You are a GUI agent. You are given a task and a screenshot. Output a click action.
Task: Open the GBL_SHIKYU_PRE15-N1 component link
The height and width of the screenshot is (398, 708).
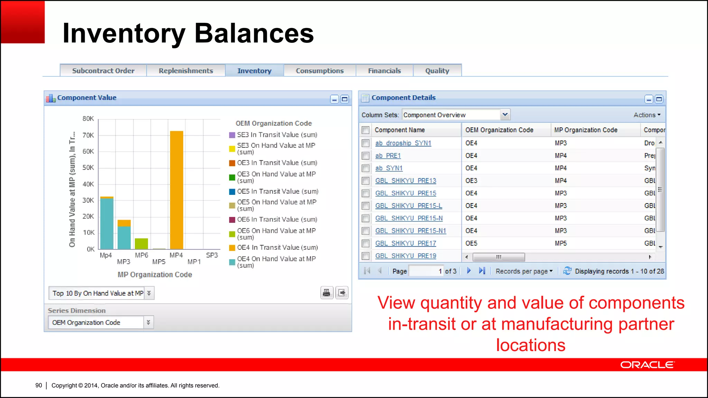point(411,231)
